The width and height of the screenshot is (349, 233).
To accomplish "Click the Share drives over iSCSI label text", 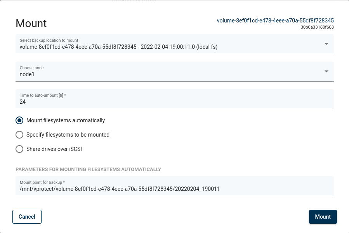I will coord(54,149).
